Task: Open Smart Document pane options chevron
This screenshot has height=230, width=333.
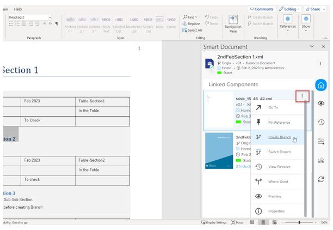Action: [x=312, y=46]
